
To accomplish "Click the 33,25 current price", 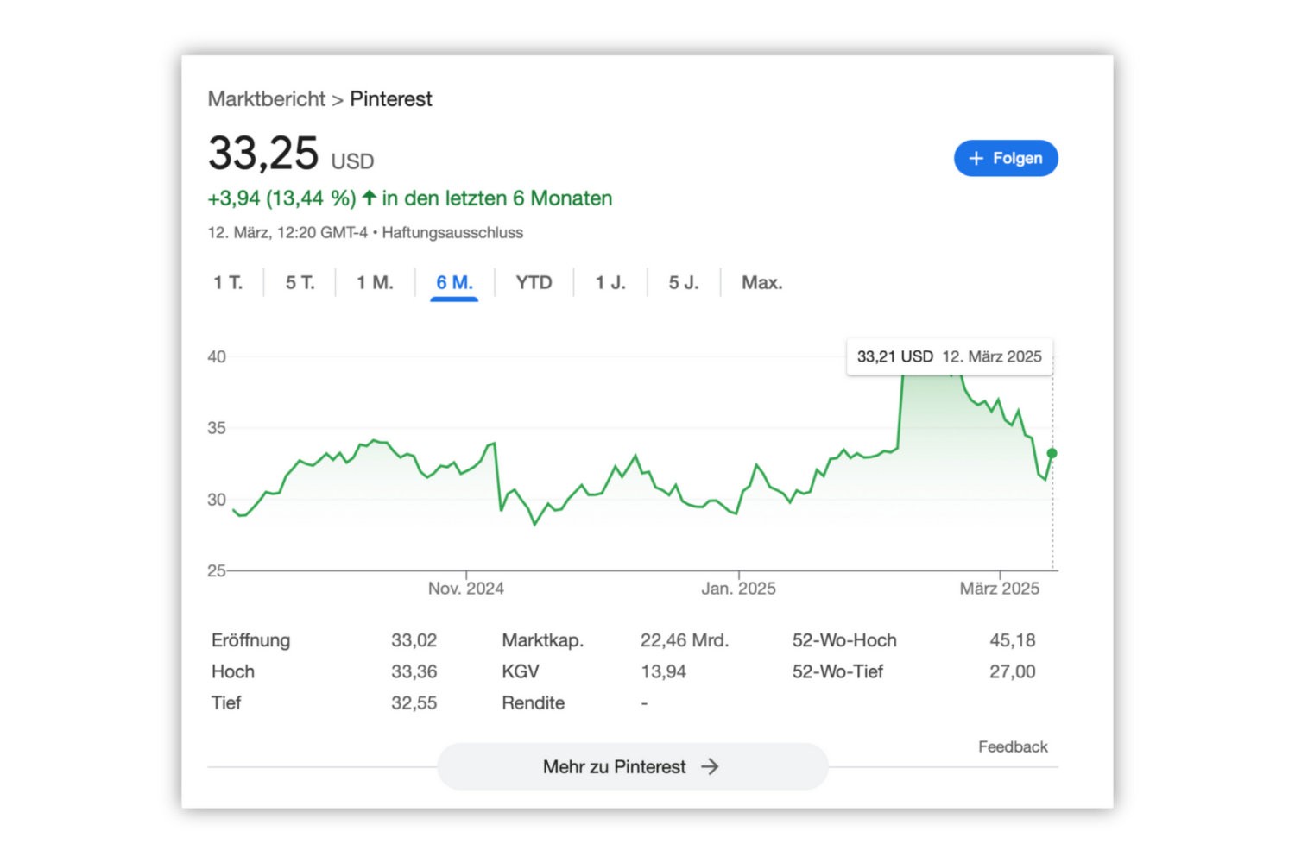I will pos(263,154).
